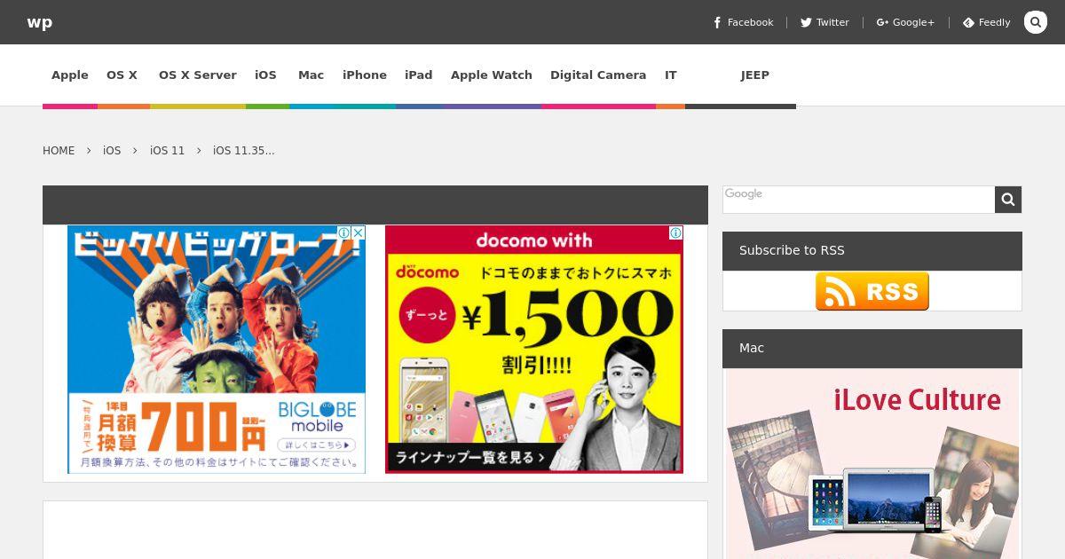This screenshot has height=559, width=1065.
Task: Click the Google+ icon in header
Action: click(x=882, y=22)
